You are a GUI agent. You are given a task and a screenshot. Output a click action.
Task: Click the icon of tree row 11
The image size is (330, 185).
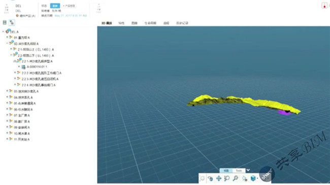pos(11,139)
